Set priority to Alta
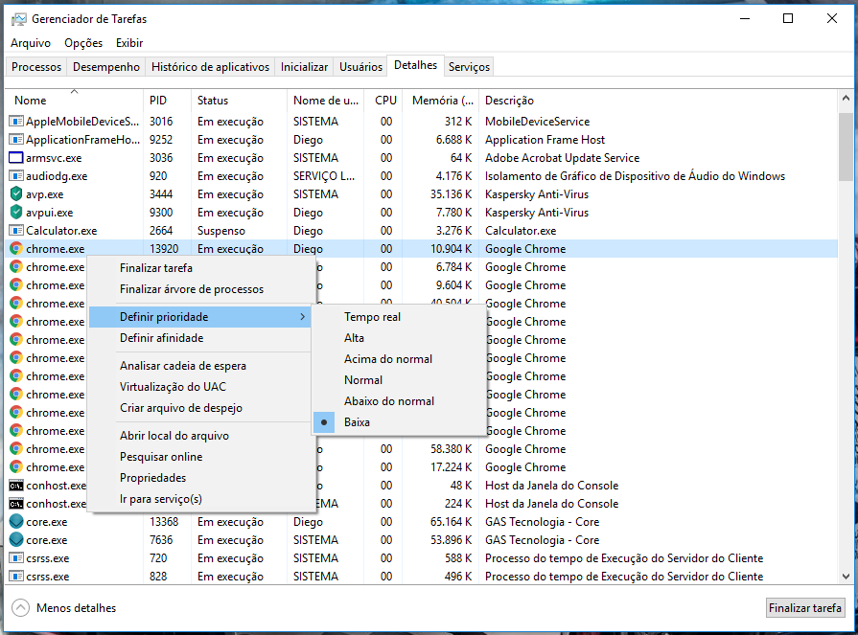This screenshot has height=635, width=858. pos(399,338)
